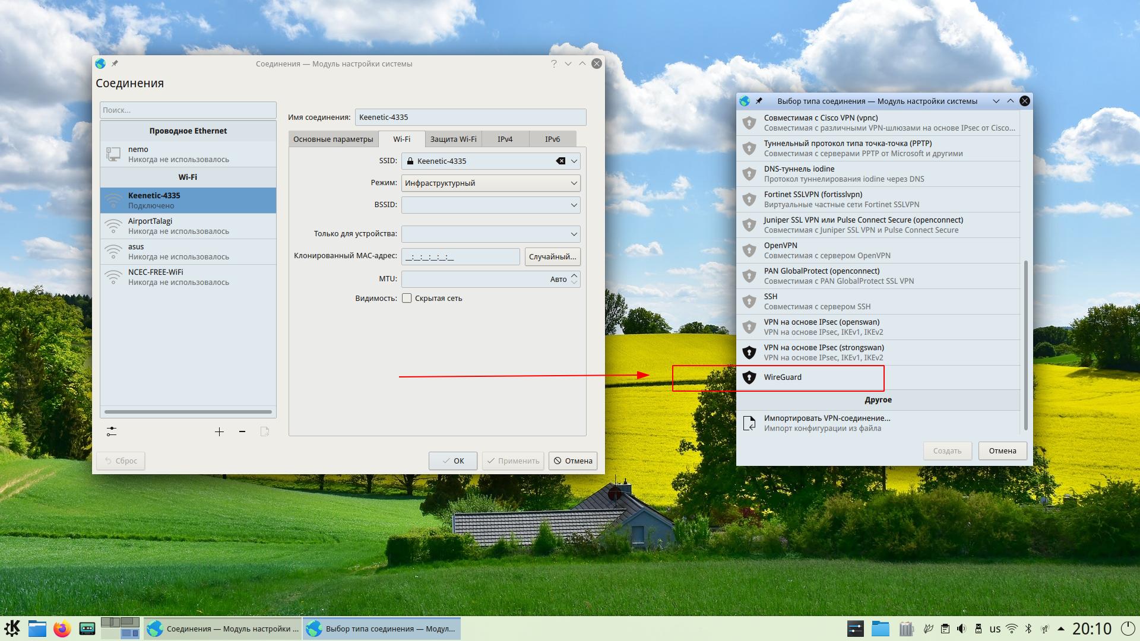
Task: Click the WireGuard shield icon
Action: tap(749, 377)
